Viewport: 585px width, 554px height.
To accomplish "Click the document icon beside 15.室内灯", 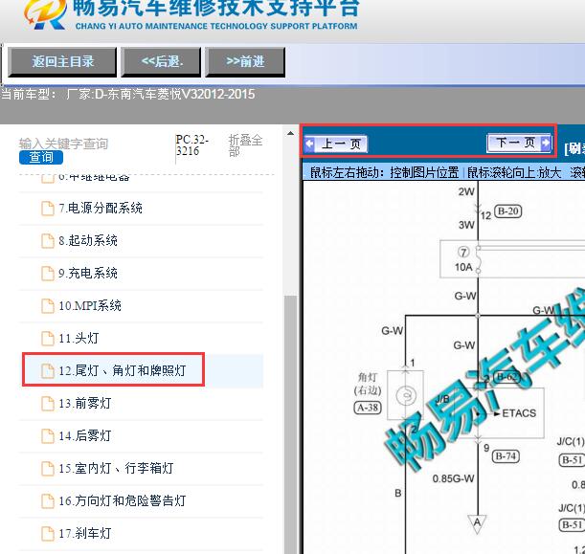I will point(47,468).
